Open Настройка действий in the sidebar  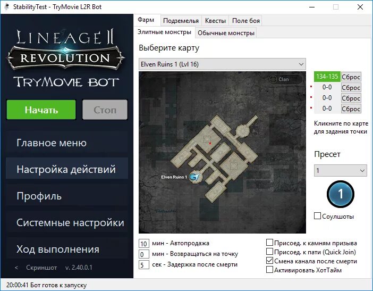pos(67,169)
